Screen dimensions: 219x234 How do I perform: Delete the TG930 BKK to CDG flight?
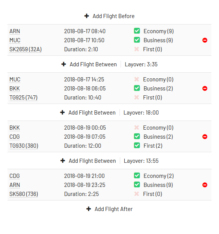pos(205,136)
